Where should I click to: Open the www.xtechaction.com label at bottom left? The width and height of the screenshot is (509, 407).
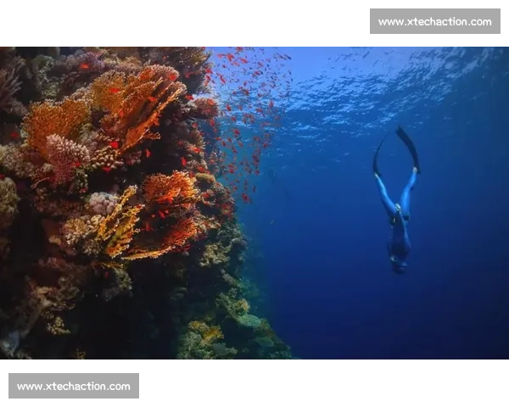point(74,387)
